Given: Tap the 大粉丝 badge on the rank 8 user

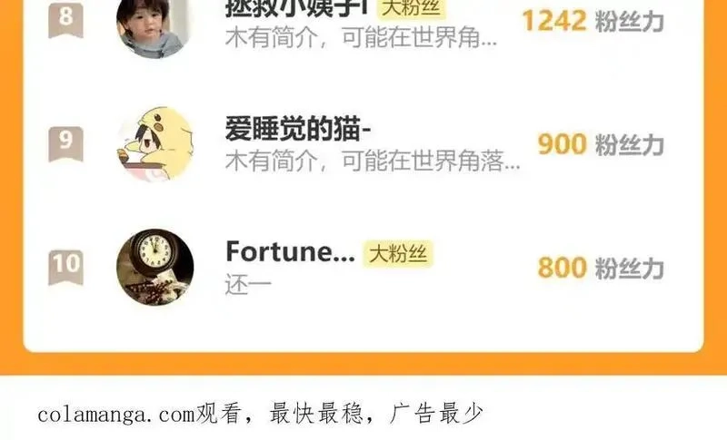Looking at the screenshot, I should (x=411, y=8).
